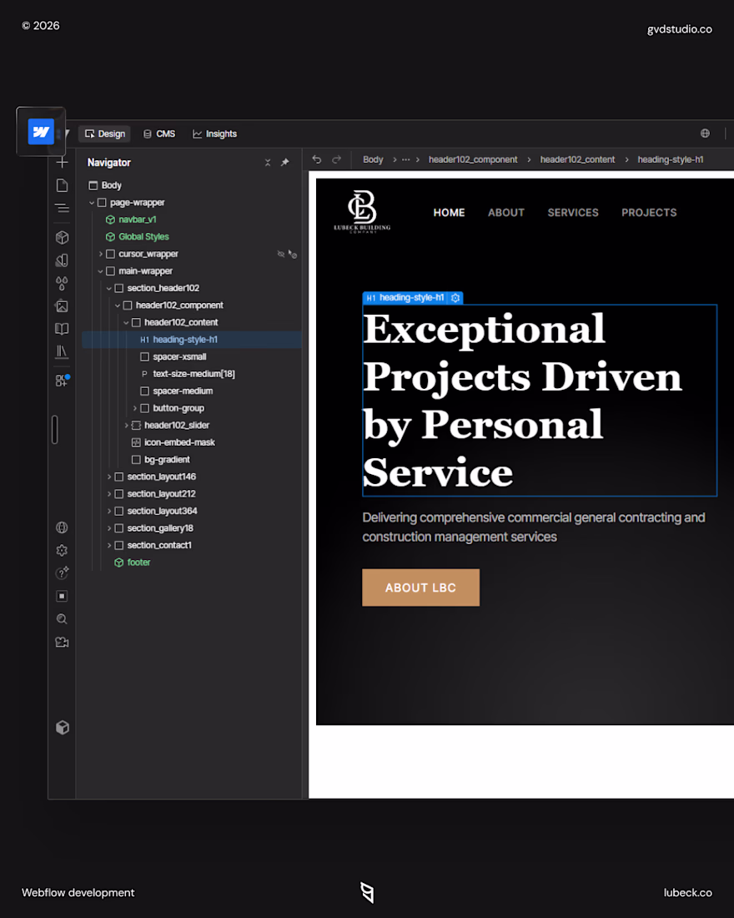Open the globe icon in left sidebar

pos(62,527)
